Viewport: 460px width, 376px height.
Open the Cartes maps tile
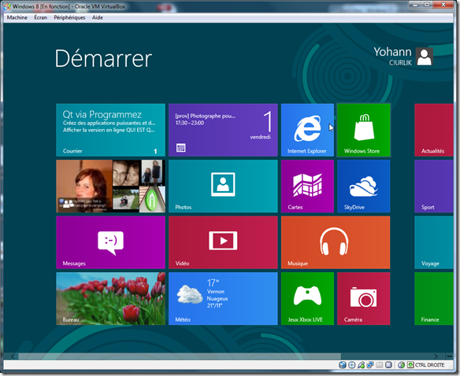[307, 186]
